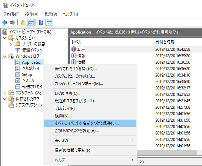This screenshot has width=202, height=166.
Task: Click the info icon on 16:36:50 row
Action: 74,62
